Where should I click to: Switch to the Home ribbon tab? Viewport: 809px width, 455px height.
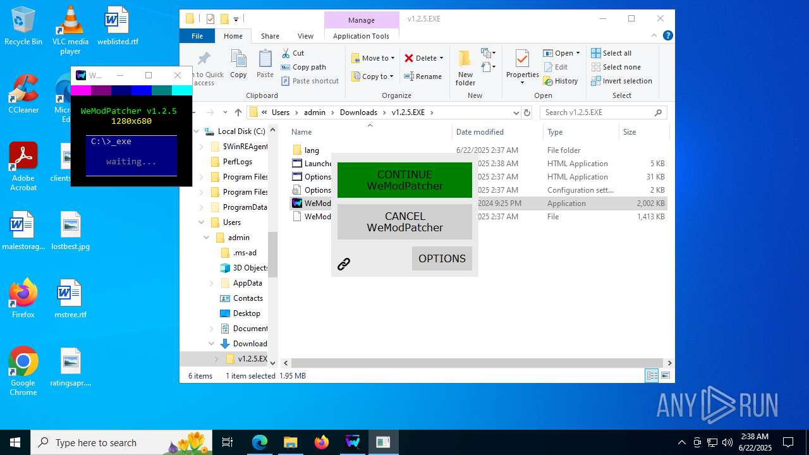click(233, 36)
